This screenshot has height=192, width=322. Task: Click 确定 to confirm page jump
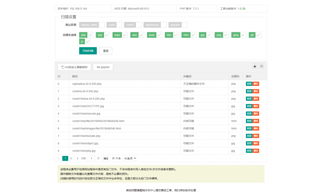pos(106,158)
